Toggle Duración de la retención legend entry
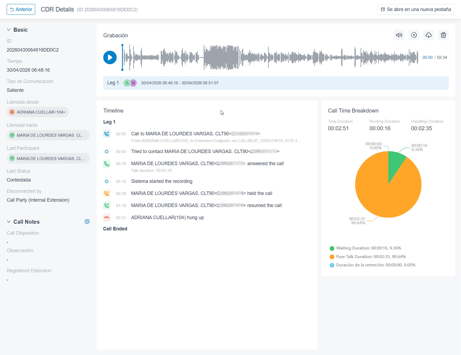Viewport: 461px width, 355px height. (x=373, y=265)
